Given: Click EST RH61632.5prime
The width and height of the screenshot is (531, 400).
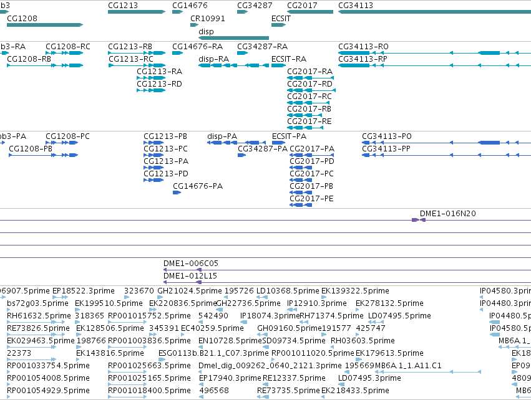Looking at the screenshot, I should tap(39, 316).
